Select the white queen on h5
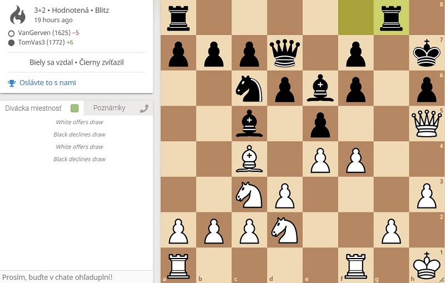This screenshot has height=283, width=445. (x=427, y=123)
